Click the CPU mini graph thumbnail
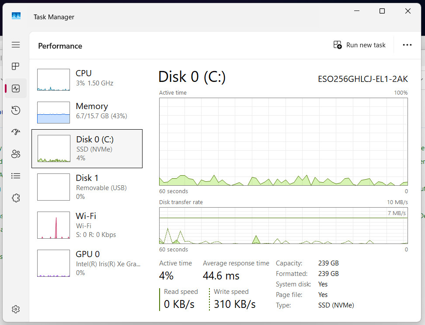 53,80
